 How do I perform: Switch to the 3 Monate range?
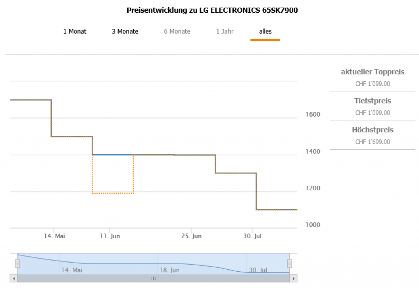pos(125,32)
